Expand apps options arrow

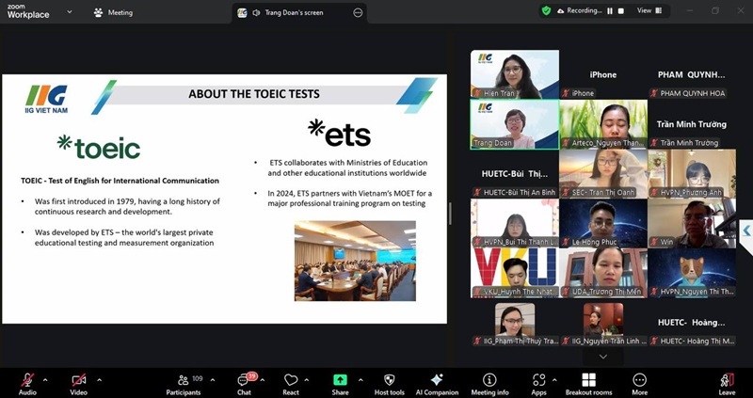tap(554, 380)
